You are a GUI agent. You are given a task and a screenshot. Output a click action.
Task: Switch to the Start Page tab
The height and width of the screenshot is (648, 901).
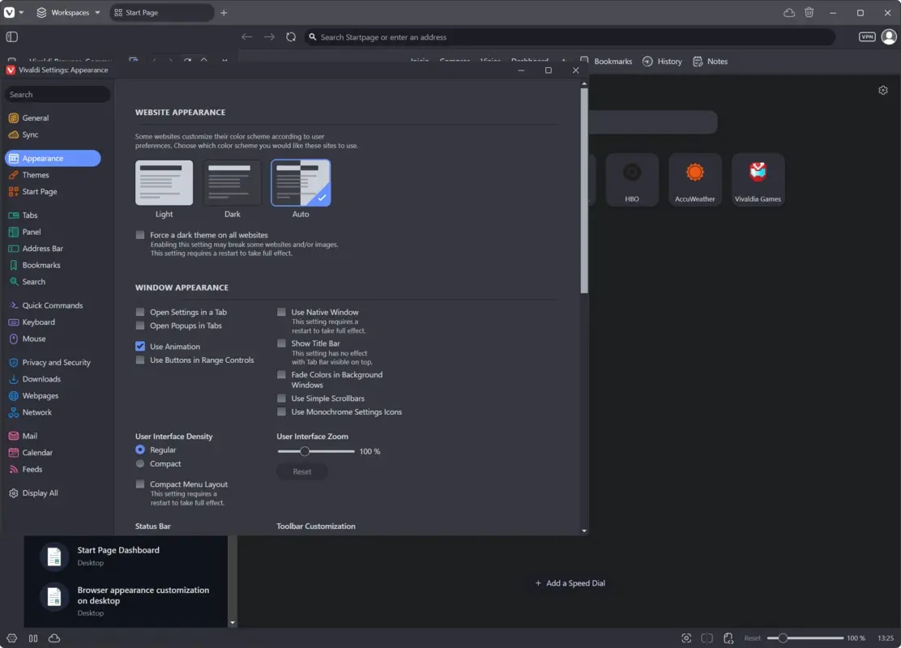(x=160, y=12)
